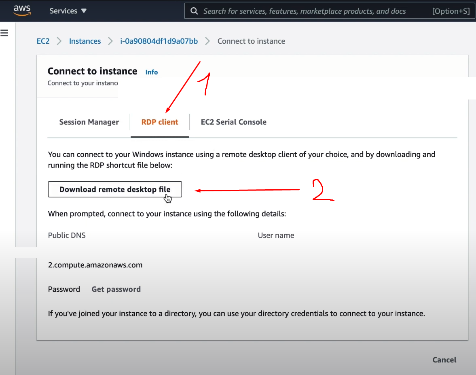
Task: Click the Get password link
Action: point(116,289)
